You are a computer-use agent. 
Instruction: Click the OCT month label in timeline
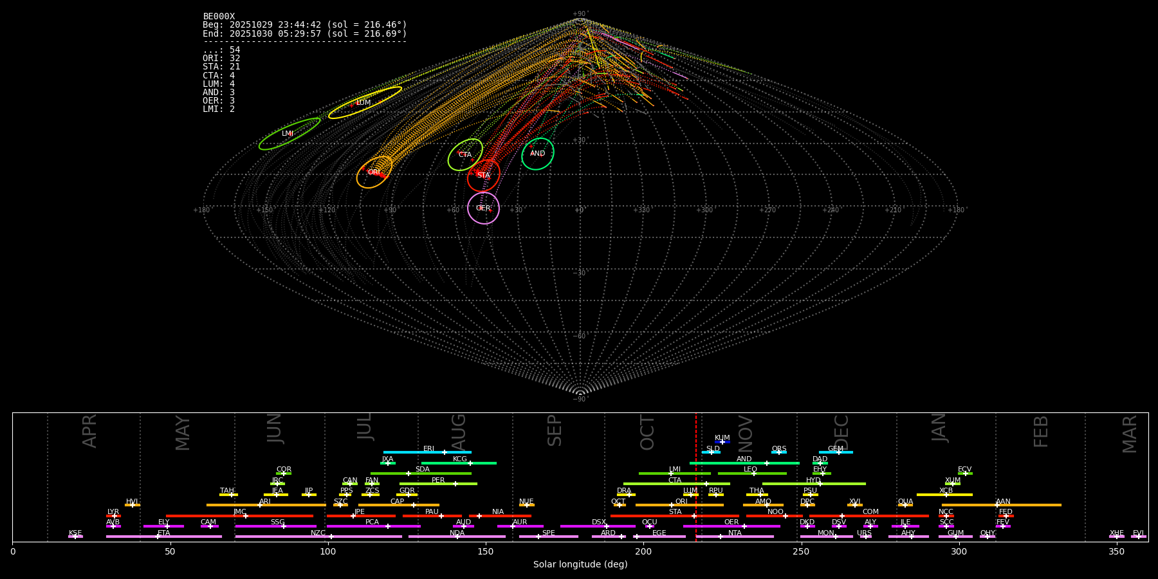tap(647, 432)
